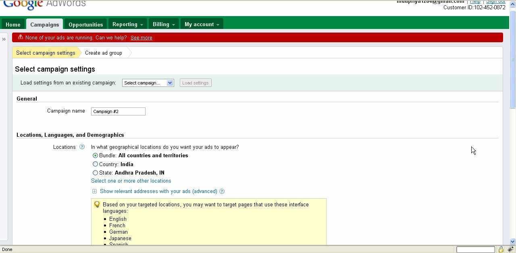Click the help icon next to Locations
The image size is (516, 253).
tap(82, 147)
